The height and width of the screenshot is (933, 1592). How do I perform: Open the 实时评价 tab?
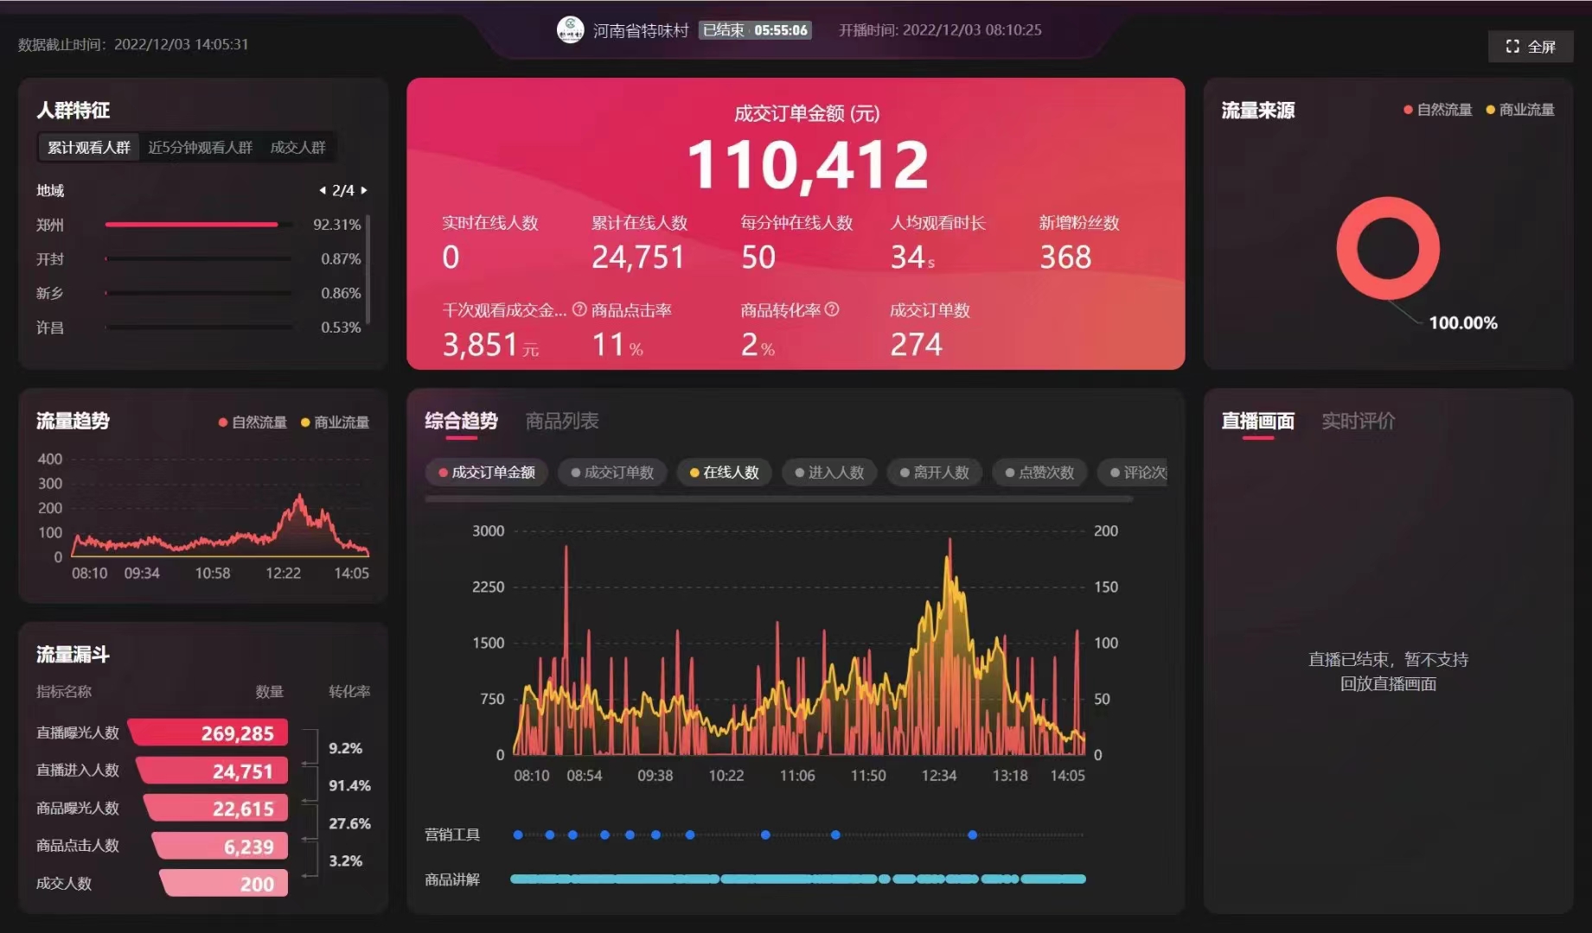tap(1358, 421)
